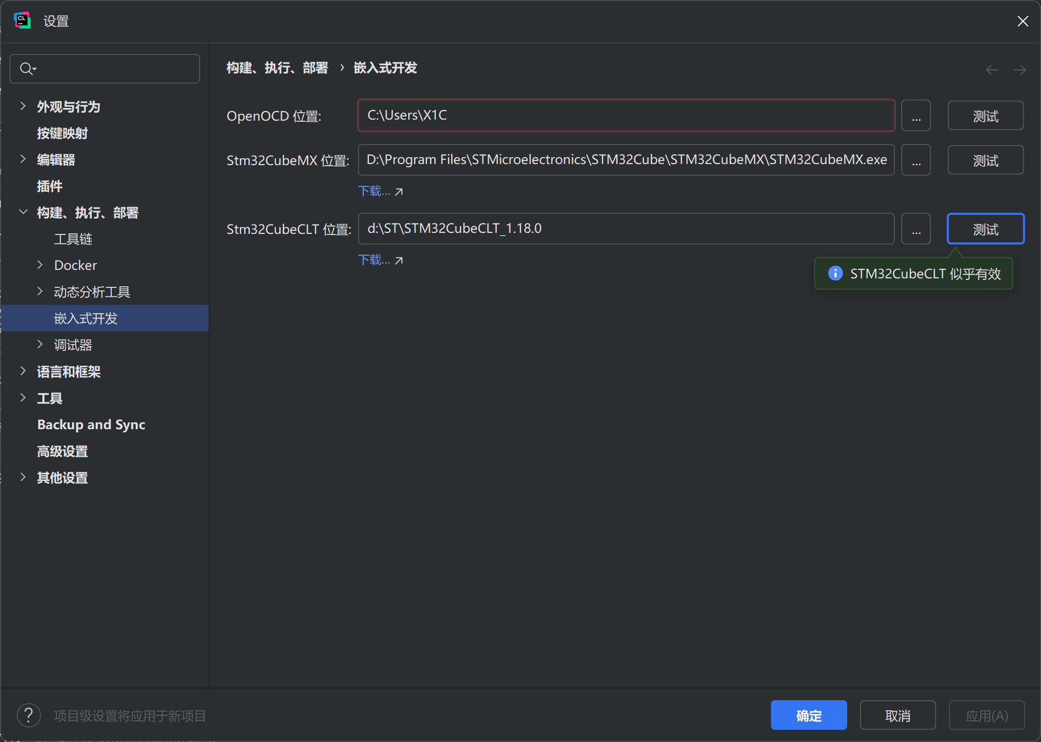Viewport: 1041px width, 742px height.
Task: Open the download link under Stm32CubeCLT
Action: [x=380, y=260]
